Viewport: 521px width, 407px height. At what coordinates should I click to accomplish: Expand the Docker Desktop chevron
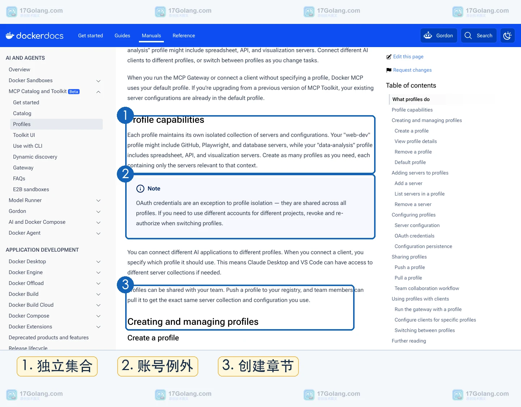[98, 262]
